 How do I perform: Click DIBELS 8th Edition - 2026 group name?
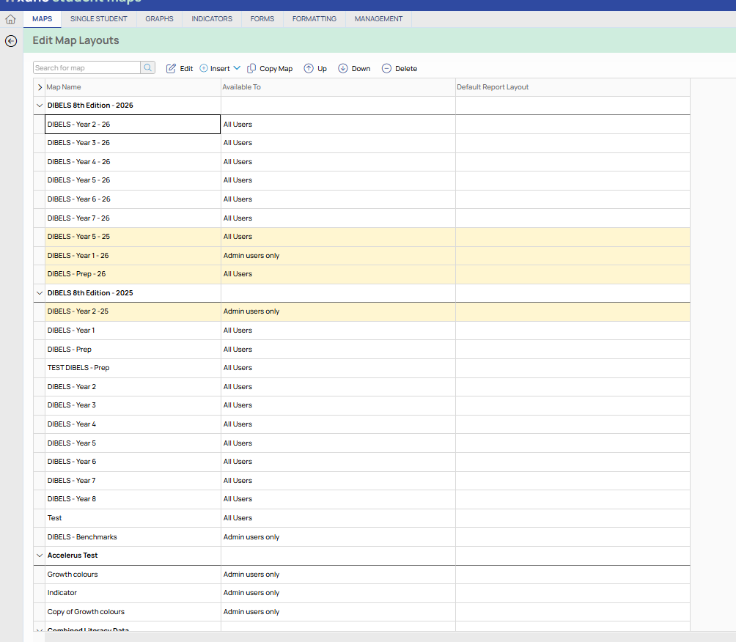click(90, 106)
